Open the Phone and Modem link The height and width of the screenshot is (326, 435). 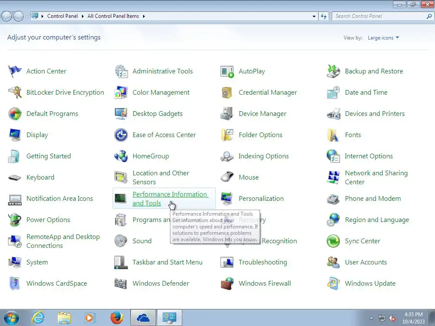click(373, 199)
